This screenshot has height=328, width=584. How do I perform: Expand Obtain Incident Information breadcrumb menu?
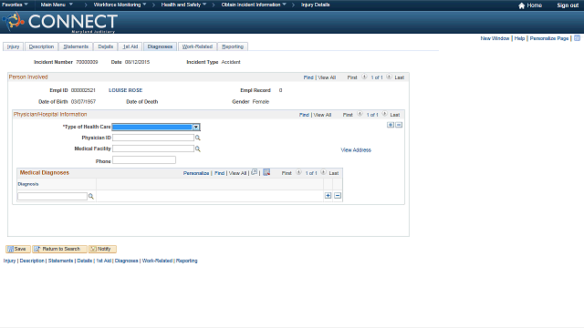pyautogui.click(x=254, y=5)
